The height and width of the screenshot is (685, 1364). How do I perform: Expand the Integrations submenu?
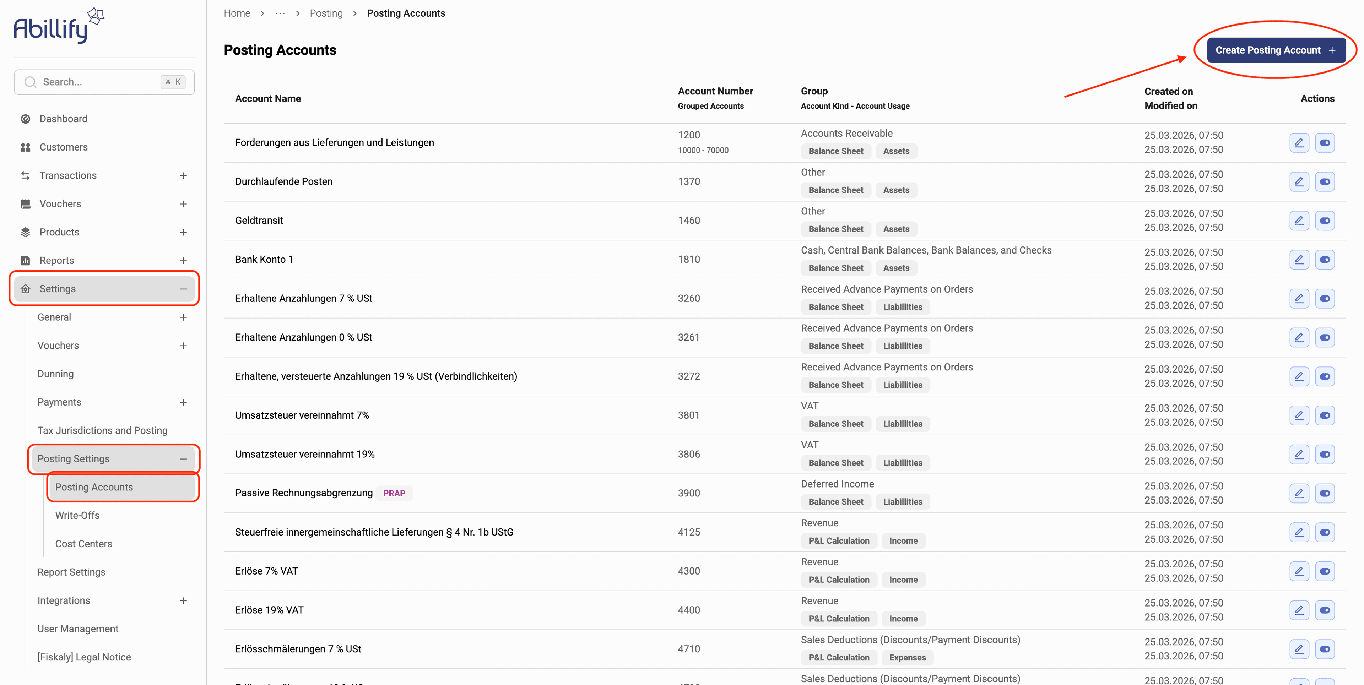click(183, 601)
